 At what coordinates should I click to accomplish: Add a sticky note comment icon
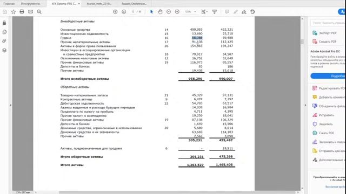[227, 12]
